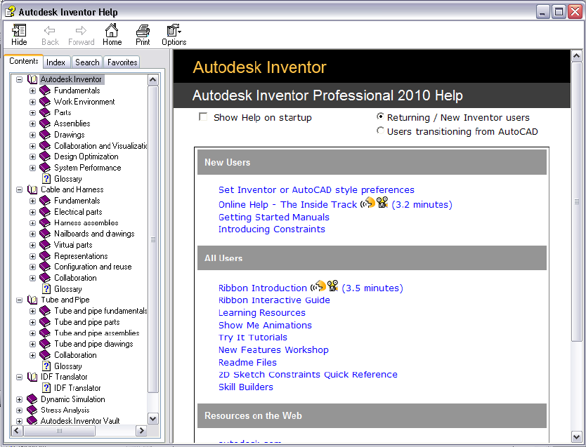Viewport: 586px width, 447px height.
Task: Select Tube and pipe drawings tree item
Action: coord(93,344)
